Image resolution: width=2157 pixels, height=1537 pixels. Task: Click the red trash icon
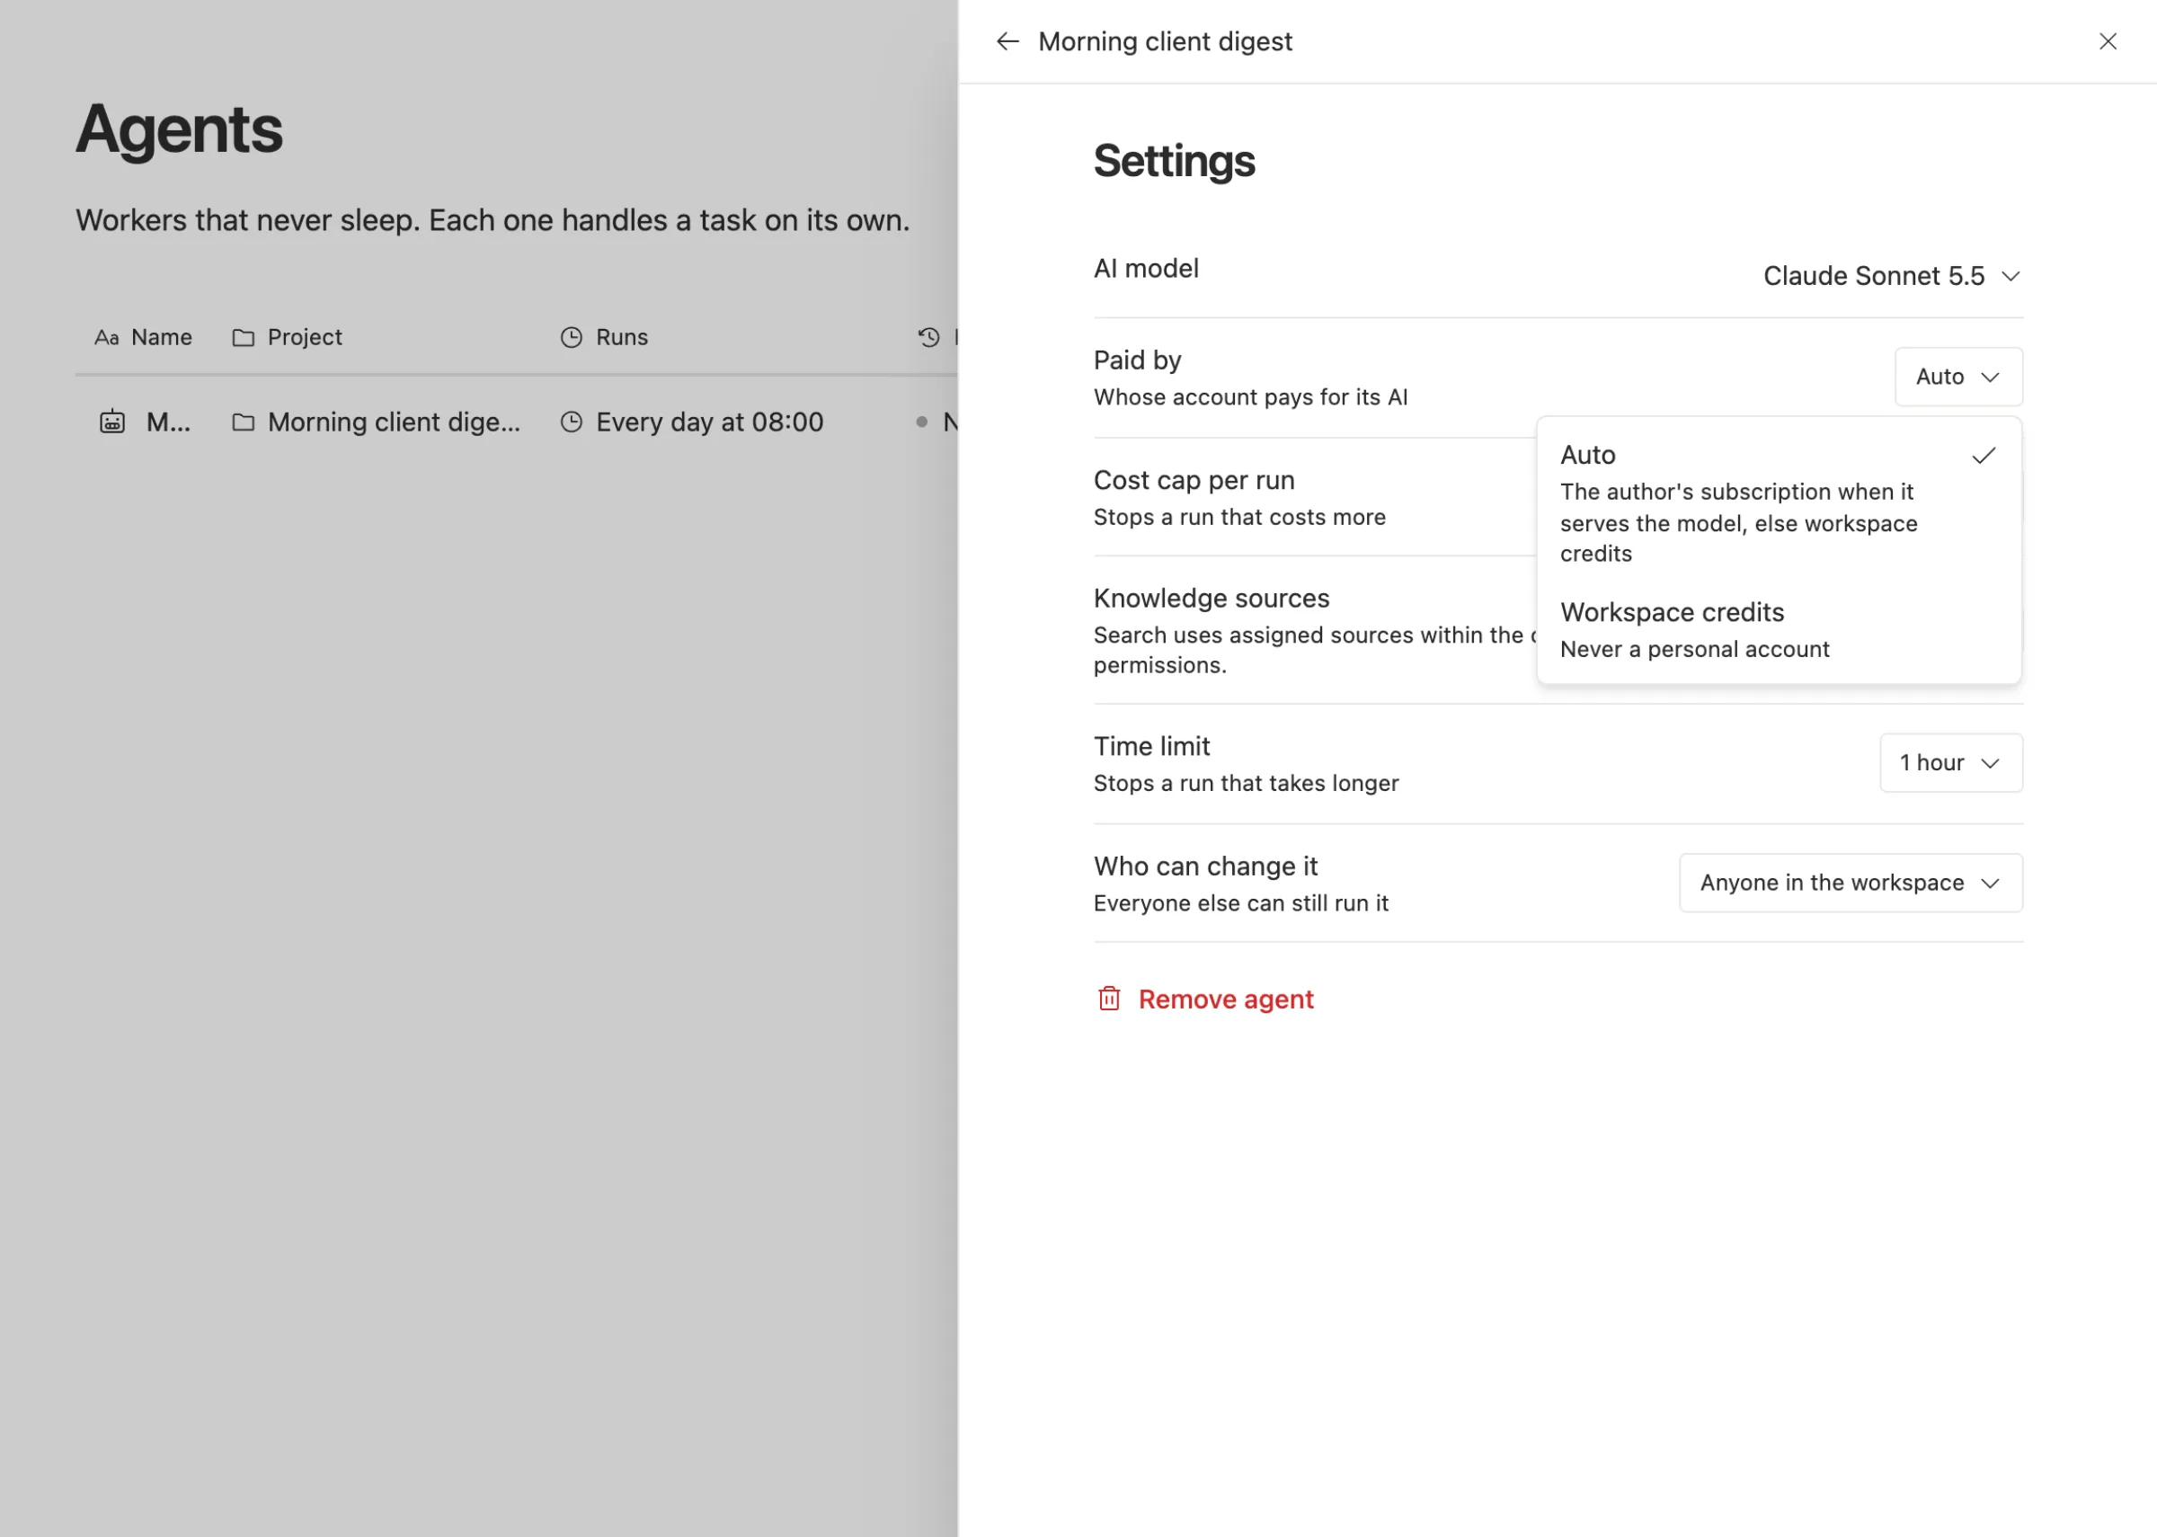1109,999
